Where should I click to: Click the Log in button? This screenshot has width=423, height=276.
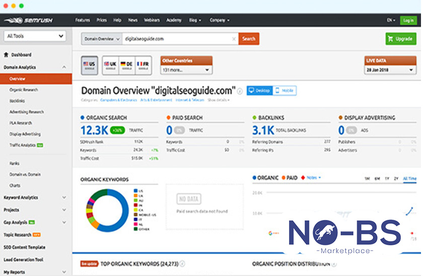[408, 20]
